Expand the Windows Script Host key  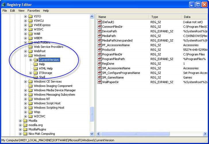[25, 103]
